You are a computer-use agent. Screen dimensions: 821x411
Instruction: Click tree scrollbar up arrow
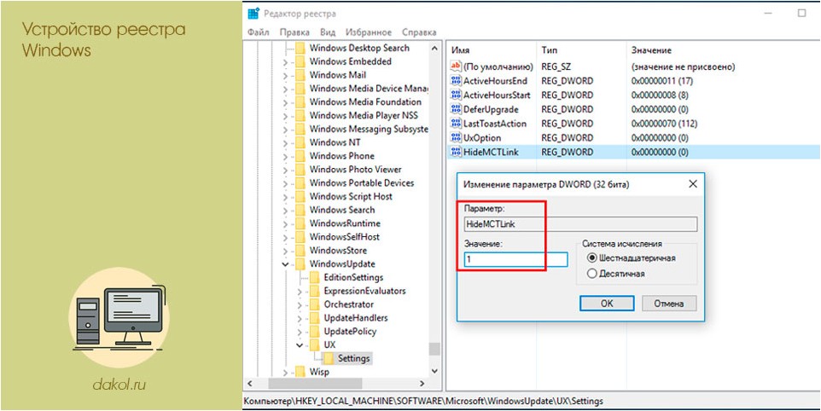click(x=434, y=48)
